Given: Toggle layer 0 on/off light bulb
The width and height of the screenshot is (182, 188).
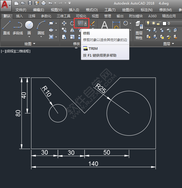Looking at the screenshot, I should click(x=148, y=23).
